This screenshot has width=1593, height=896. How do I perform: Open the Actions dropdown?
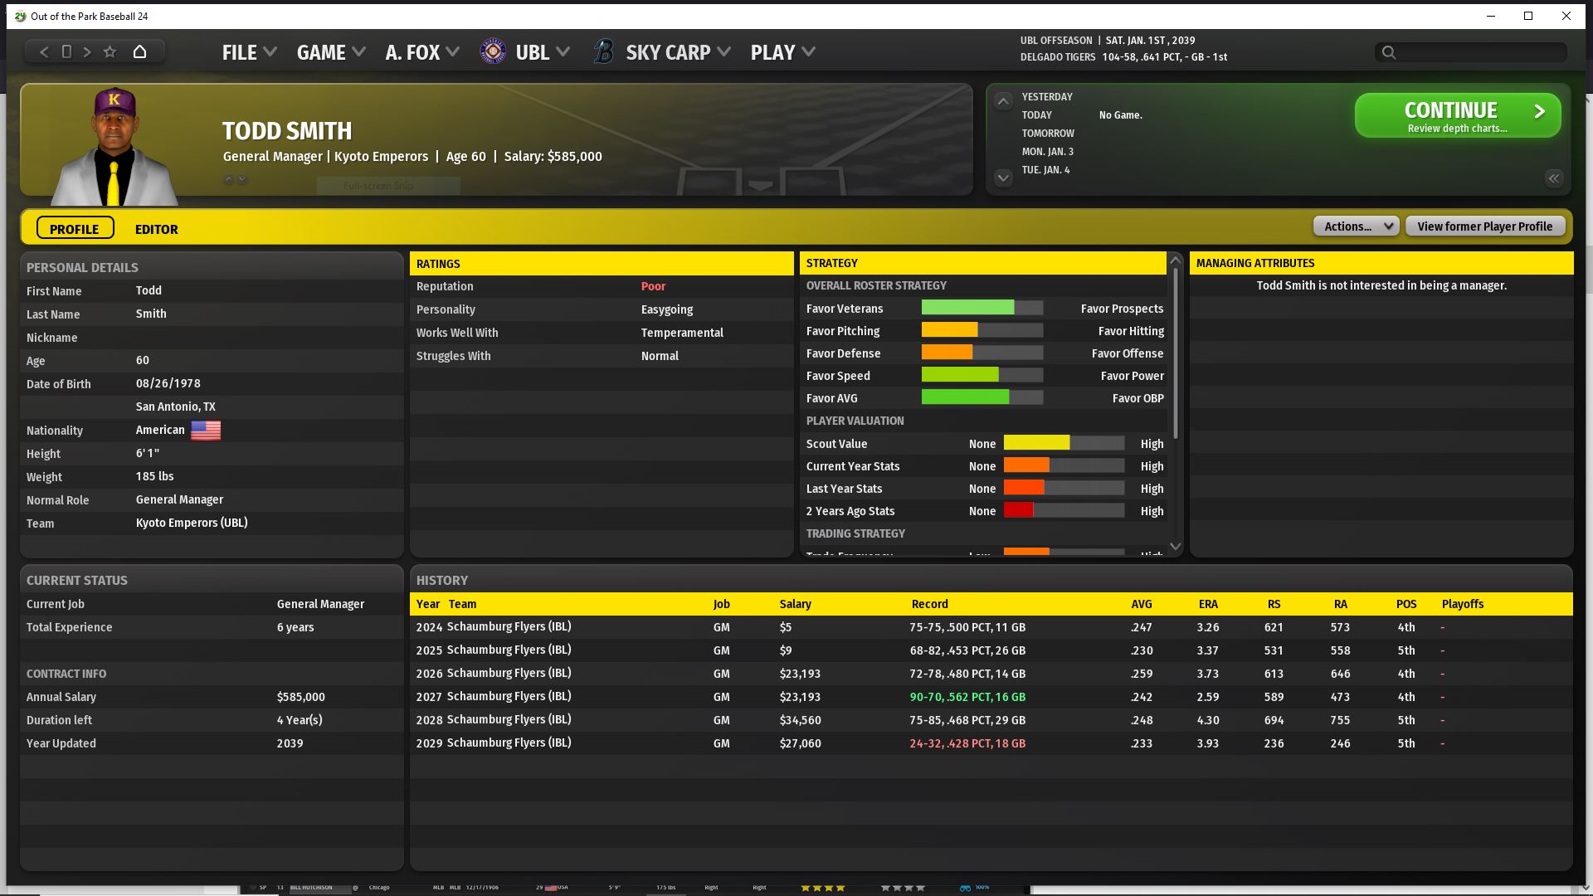pyautogui.click(x=1356, y=226)
